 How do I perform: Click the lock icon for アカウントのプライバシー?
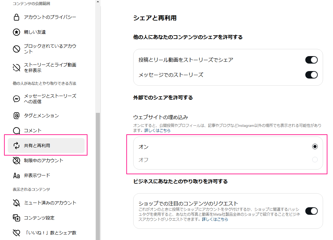(16, 17)
